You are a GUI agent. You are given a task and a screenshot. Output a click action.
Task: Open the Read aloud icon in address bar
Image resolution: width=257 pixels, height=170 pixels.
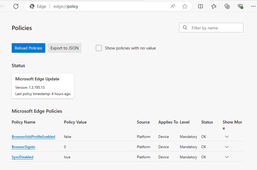(x=173, y=6)
